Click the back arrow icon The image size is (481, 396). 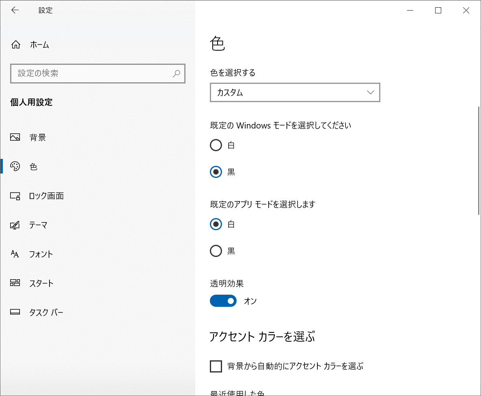[x=15, y=10]
